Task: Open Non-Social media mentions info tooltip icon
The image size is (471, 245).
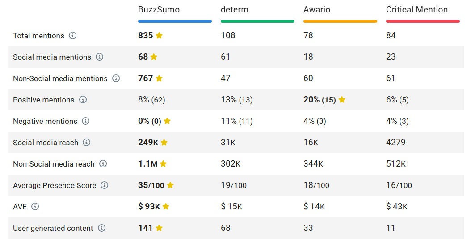Action: [116, 78]
